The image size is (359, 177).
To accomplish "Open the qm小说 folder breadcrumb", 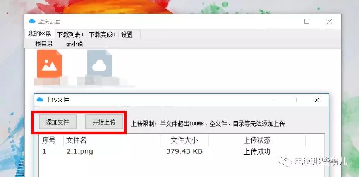I will tap(75, 44).
